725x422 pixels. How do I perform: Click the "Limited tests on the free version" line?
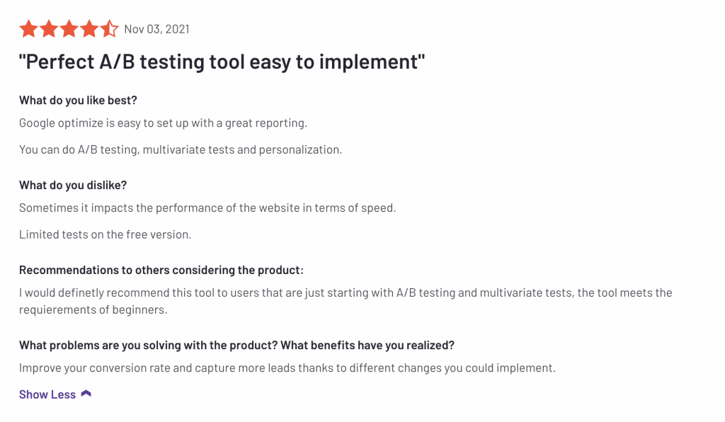(x=105, y=234)
